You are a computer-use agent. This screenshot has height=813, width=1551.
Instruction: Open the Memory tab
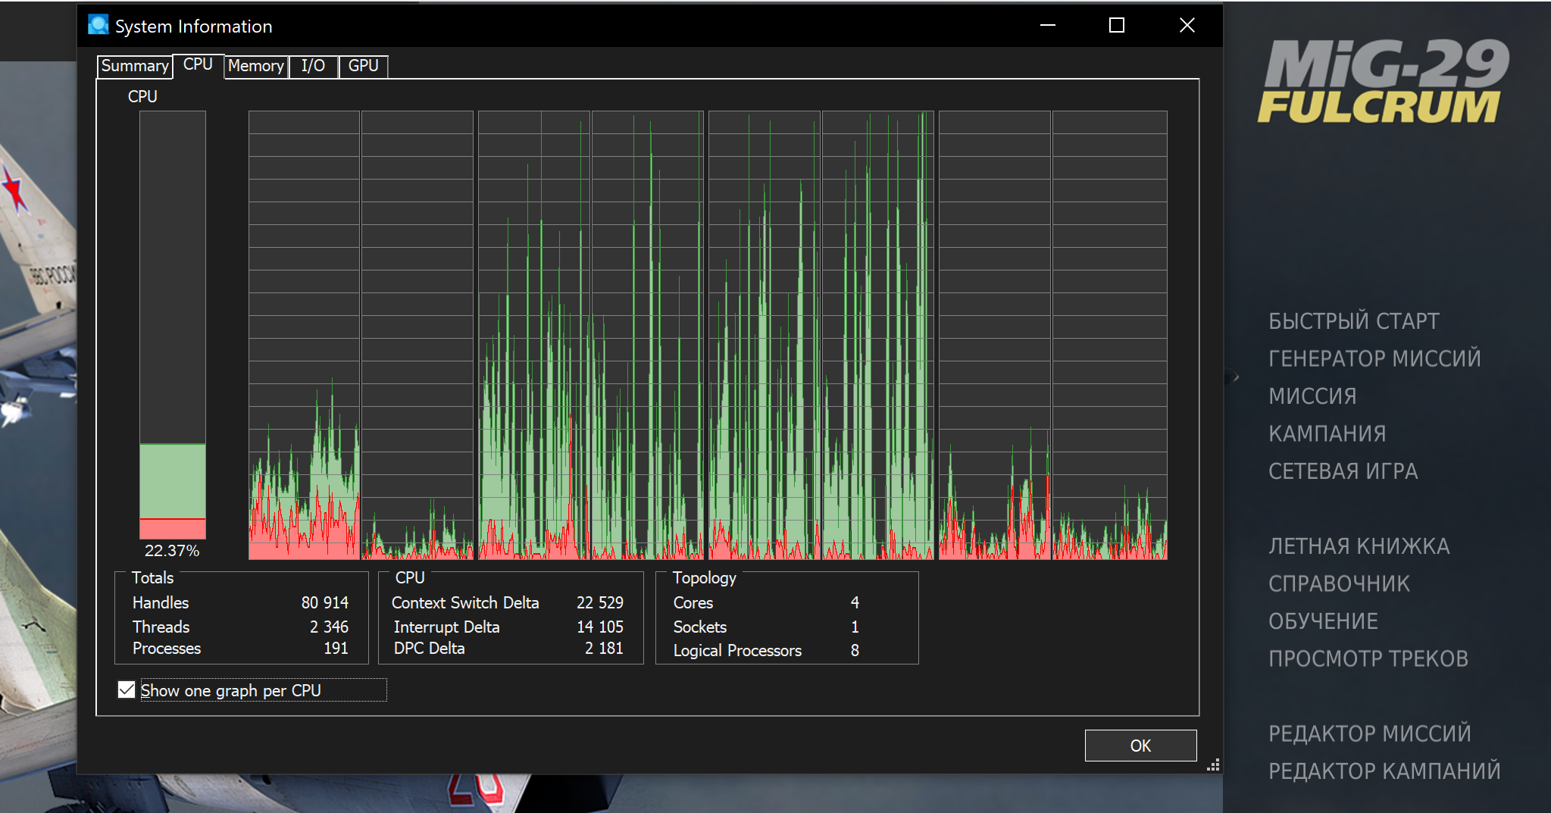256,66
